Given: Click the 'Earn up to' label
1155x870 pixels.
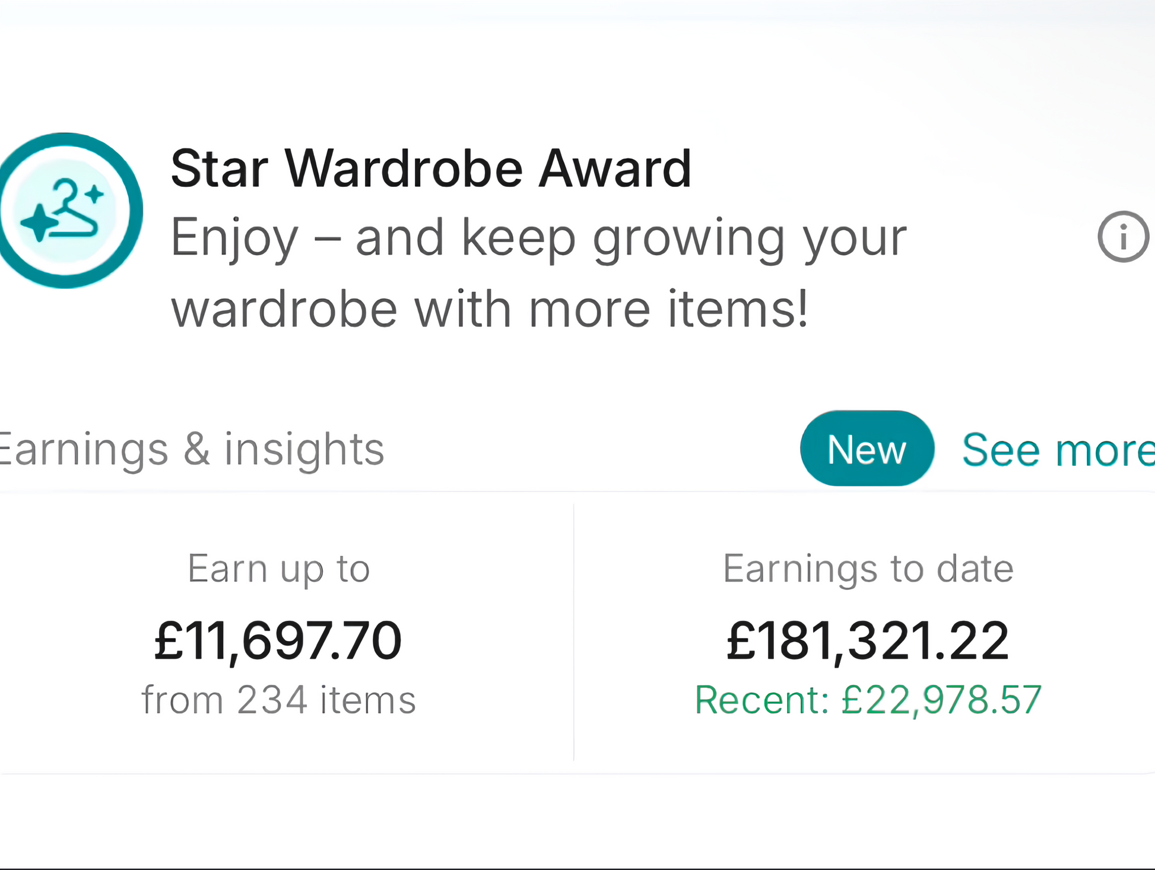Looking at the screenshot, I should (x=278, y=569).
